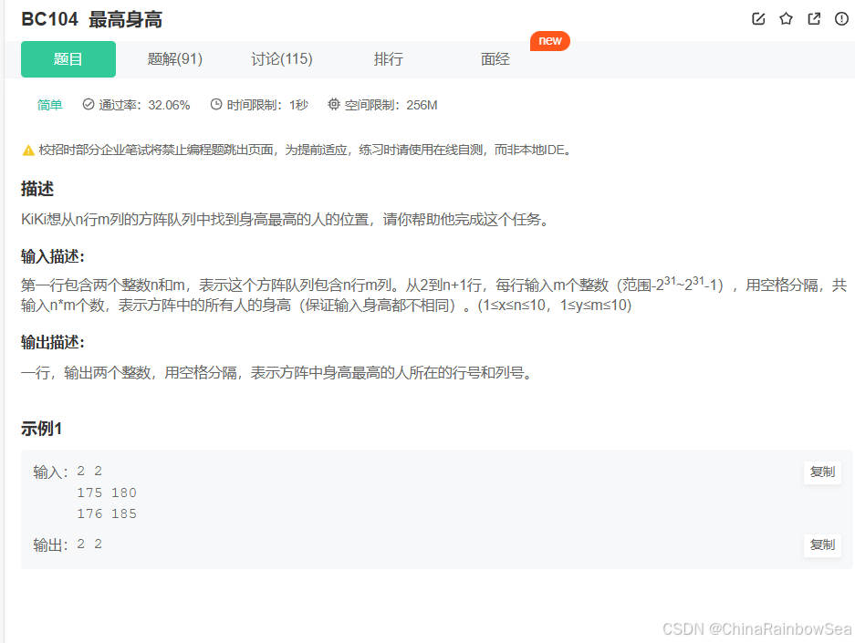Click the new badge above 面经
Viewport: 855px width, 643px height.
click(550, 40)
